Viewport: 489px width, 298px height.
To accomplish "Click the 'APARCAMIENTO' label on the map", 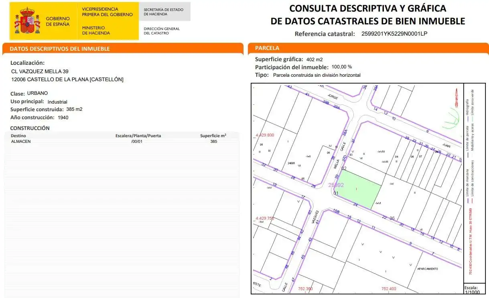I will tap(428, 269).
